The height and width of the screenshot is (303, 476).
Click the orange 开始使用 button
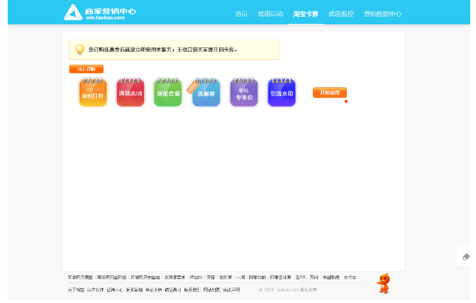pyautogui.click(x=330, y=93)
